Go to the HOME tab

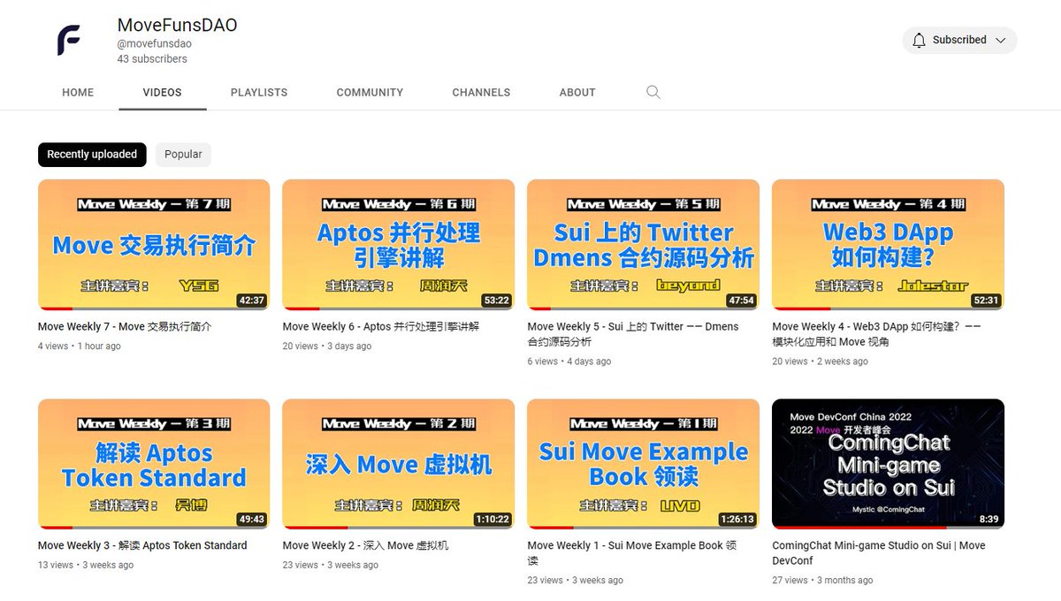click(78, 92)
